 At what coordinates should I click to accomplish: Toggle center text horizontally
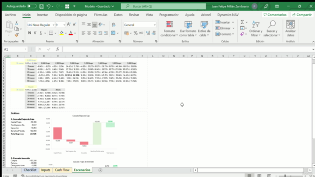pos(89,33)
